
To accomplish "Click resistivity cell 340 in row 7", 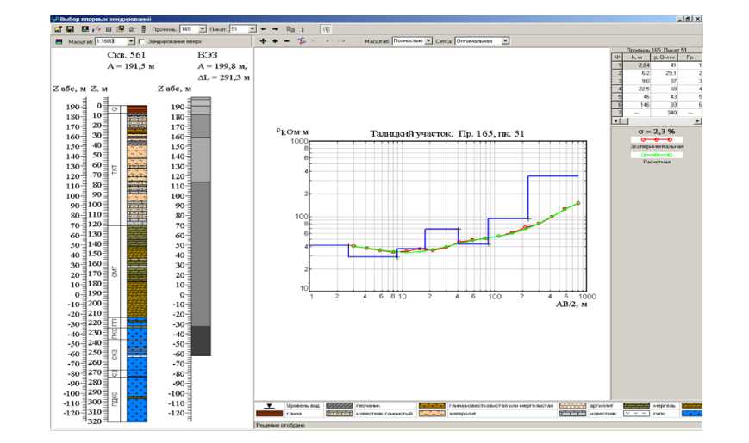I will (x=667, y=112).
